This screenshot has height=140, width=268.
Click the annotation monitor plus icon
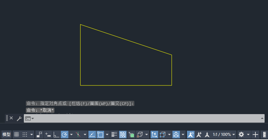pos(255,135)
